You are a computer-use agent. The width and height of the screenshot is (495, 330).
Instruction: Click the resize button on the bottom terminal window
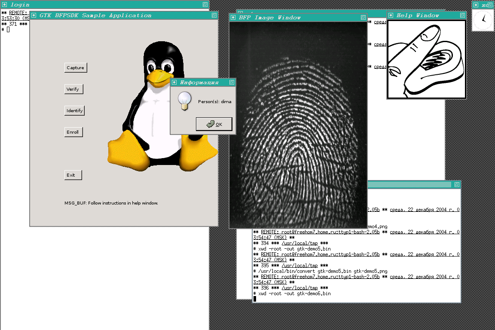[457, 185]
